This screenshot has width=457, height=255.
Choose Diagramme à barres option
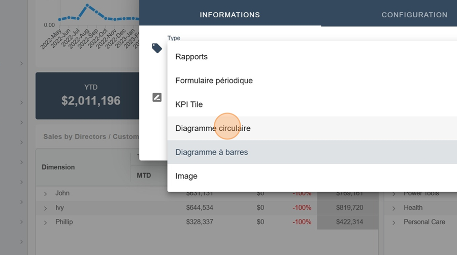coord(211,152)
